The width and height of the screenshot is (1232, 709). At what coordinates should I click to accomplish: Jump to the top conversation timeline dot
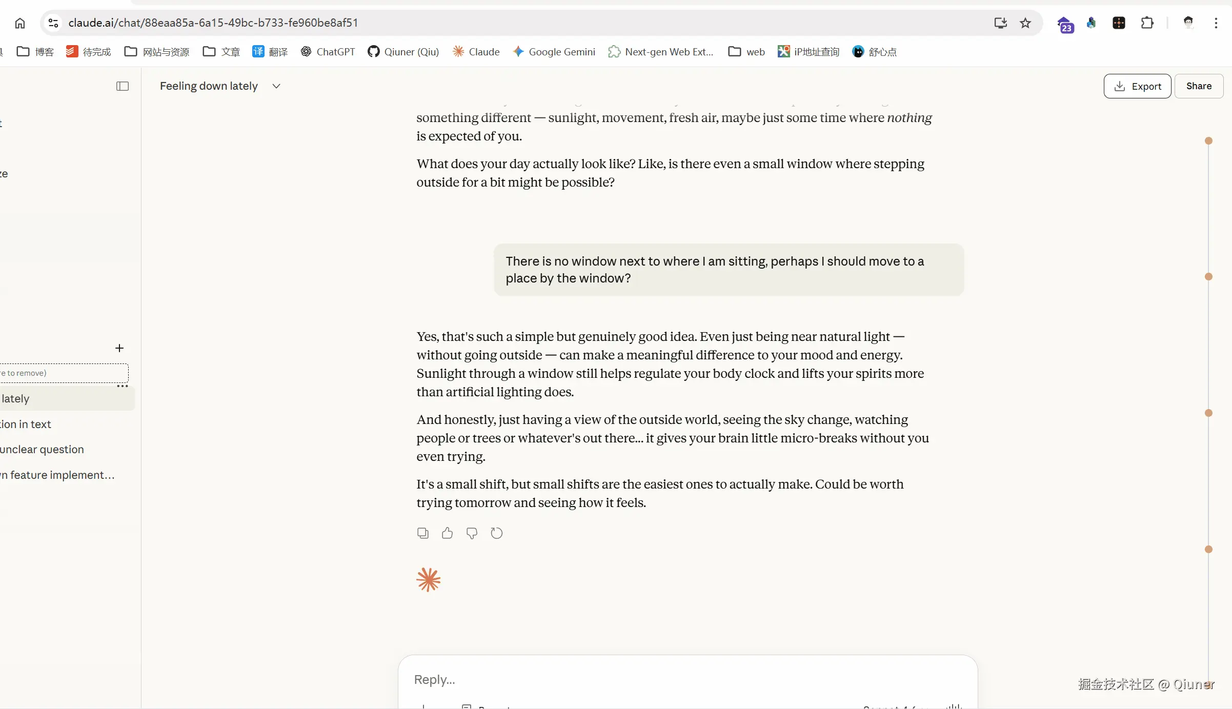[x=1208, y=141]
